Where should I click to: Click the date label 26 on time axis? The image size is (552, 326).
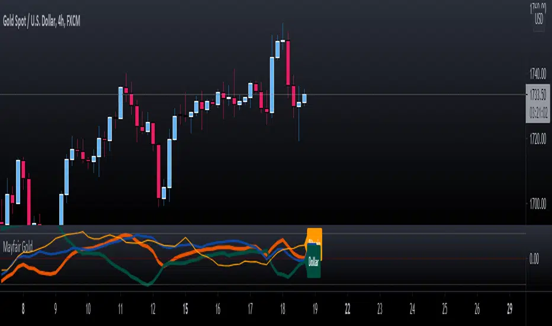click(477, 309)
